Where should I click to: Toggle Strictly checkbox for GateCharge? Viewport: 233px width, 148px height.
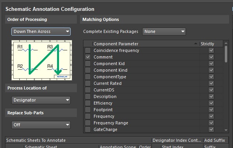[211, 129]
